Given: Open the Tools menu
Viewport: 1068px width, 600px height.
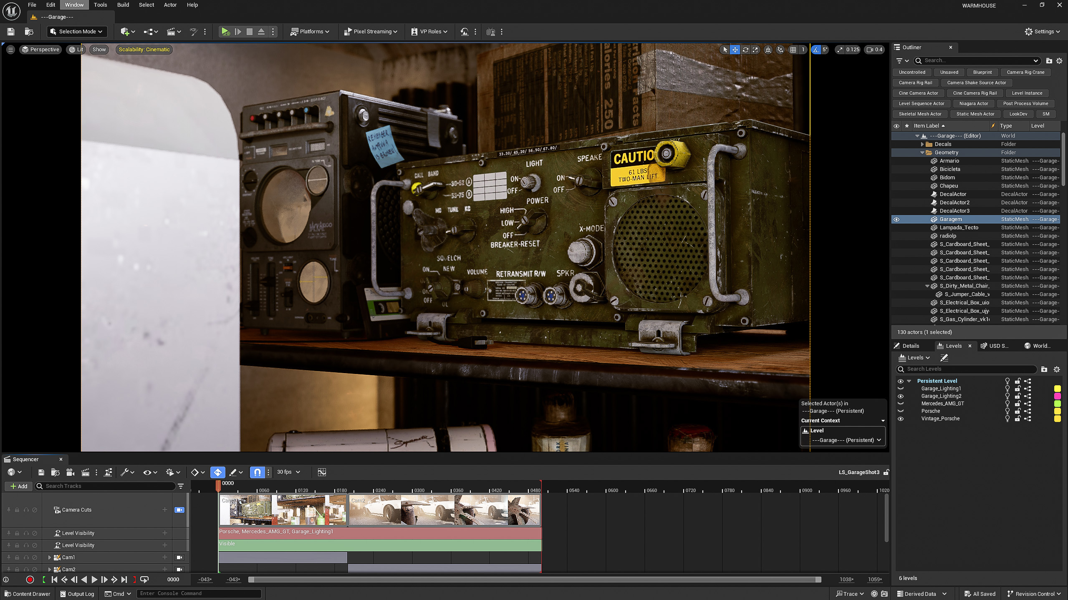Looking at the screenshot, I should click(x=100, y=5).
